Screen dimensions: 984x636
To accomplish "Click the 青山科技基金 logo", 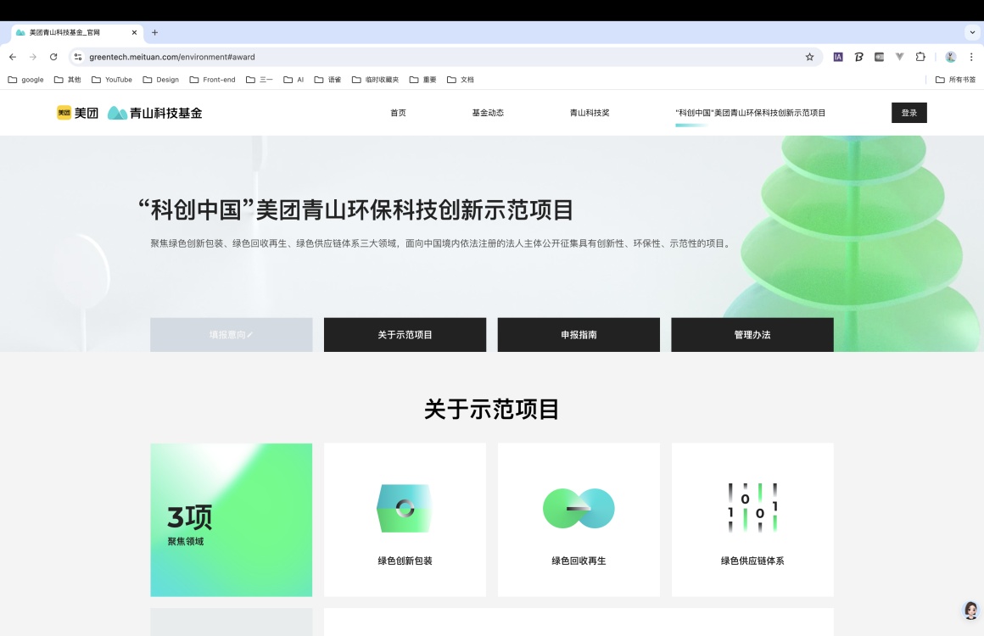I will click(155, 113).
